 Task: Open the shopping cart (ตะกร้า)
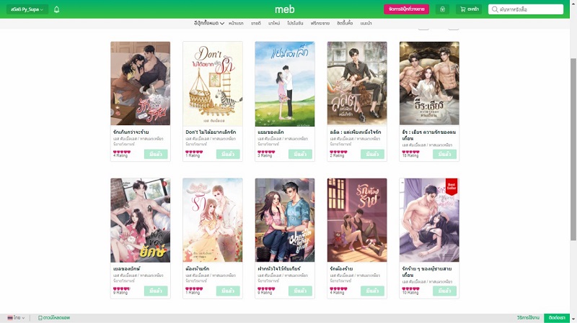pyautogui.click(x=470, y=9)
